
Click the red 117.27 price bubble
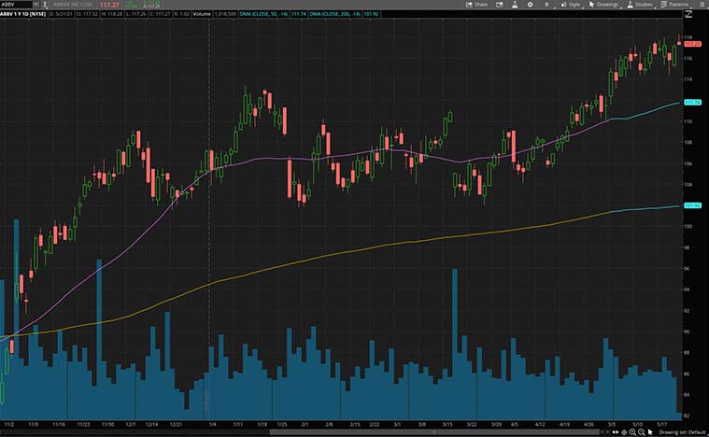click(692, 44)
